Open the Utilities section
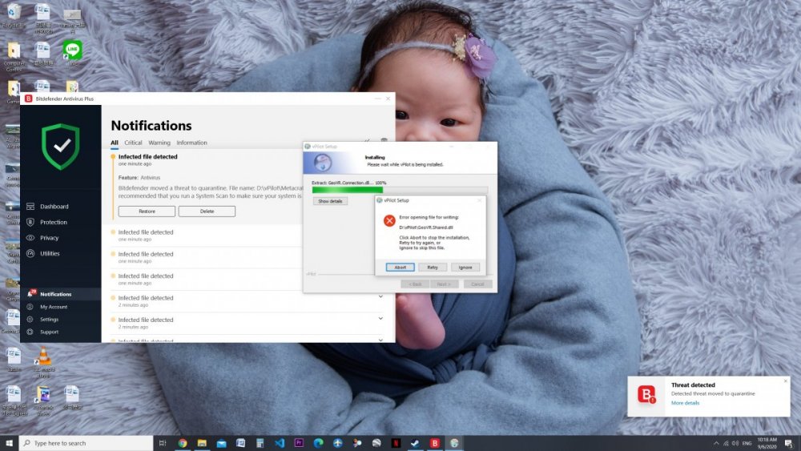The image size is (801, 451). (50, 253)
